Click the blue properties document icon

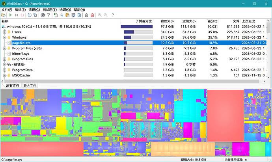79,15
